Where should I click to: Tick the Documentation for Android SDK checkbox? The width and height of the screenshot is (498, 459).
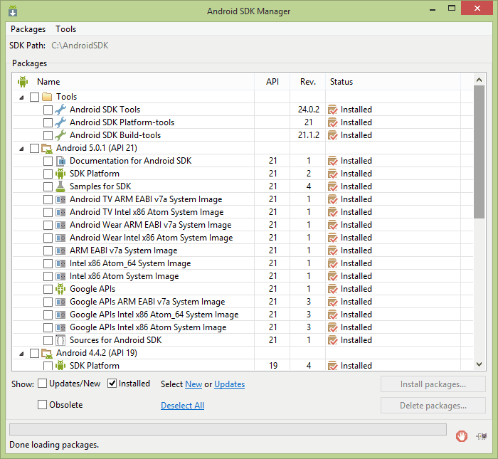pos(48,161)
